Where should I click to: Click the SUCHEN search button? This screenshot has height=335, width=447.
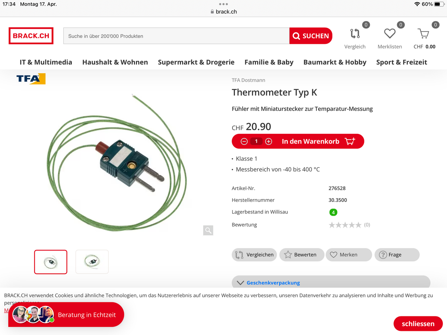coord(311,36)
